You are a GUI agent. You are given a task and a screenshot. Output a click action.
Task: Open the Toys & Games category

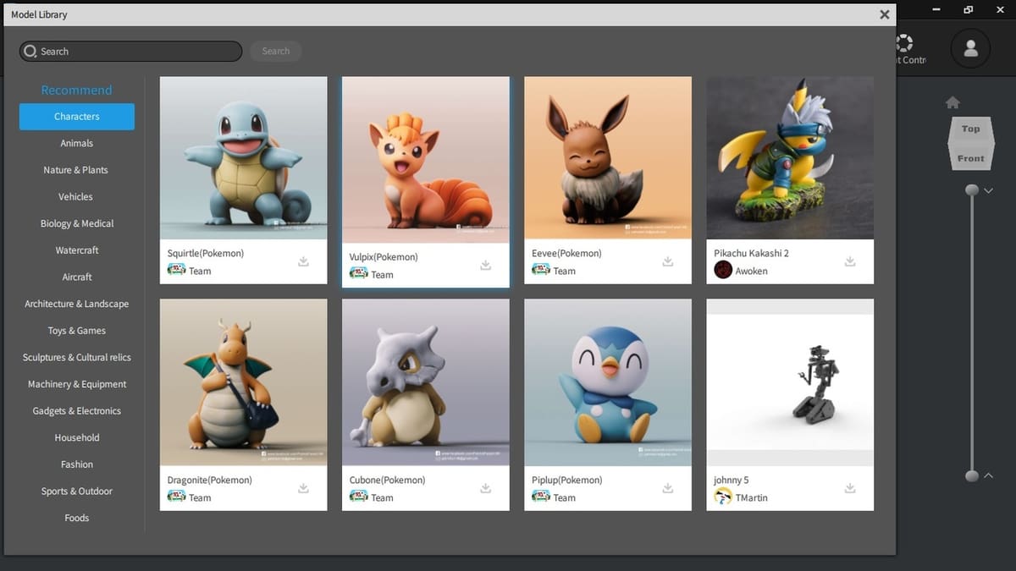(x=77, y=331)
